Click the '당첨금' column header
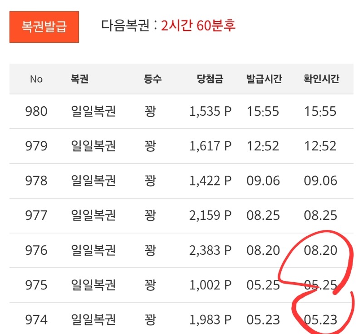 coord(210,79)
